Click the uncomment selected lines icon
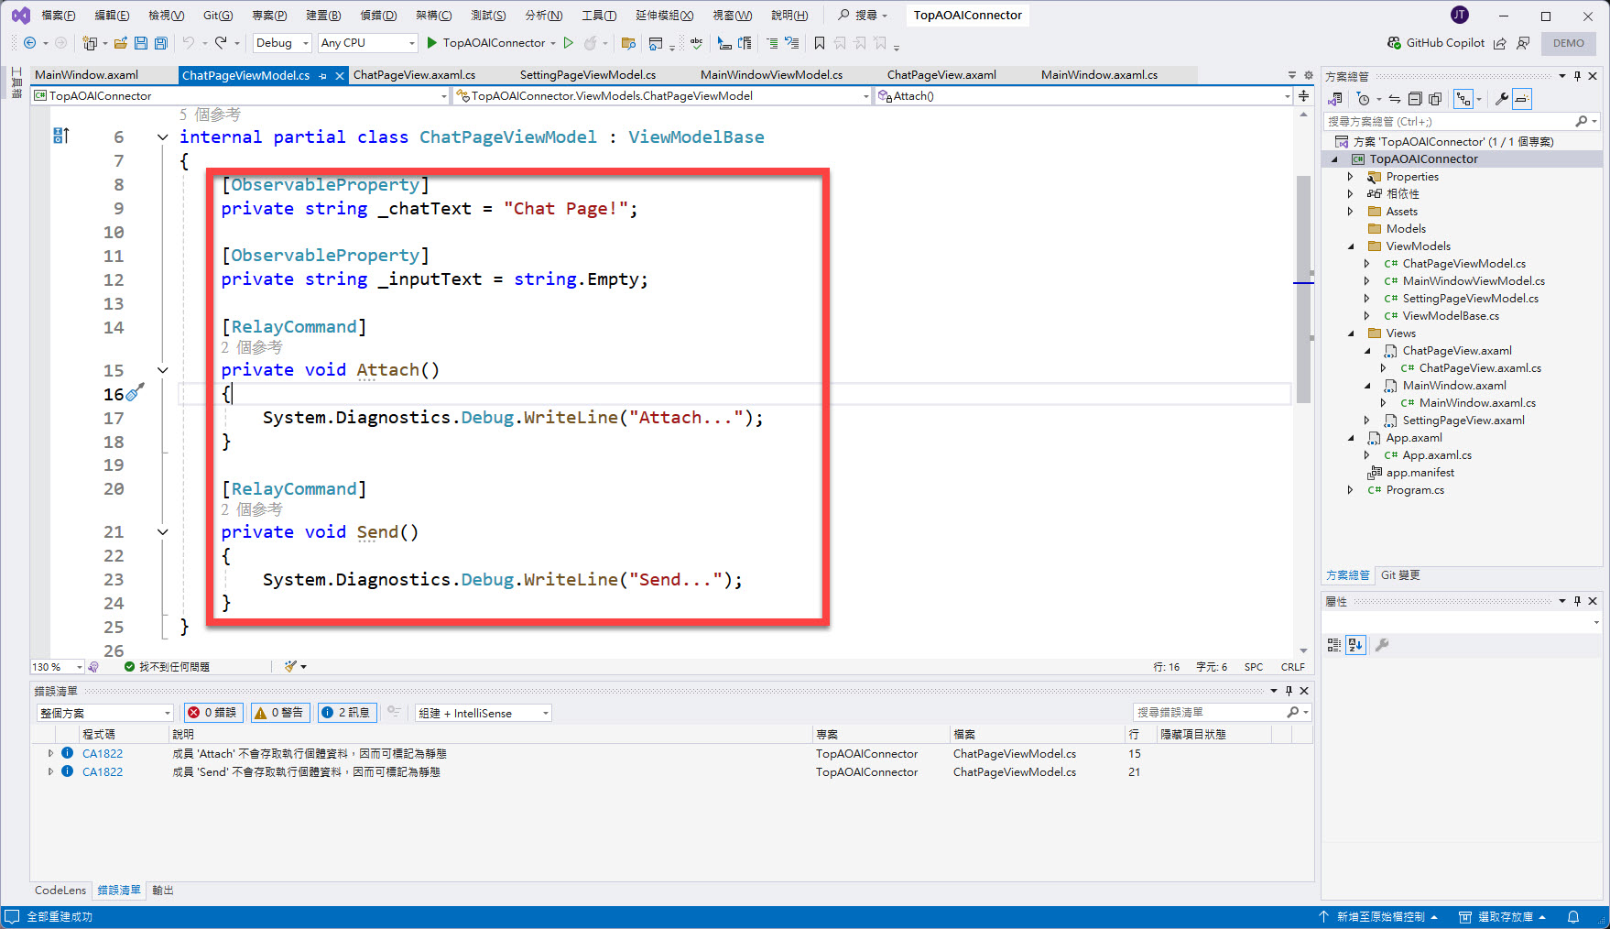1610x929 pixels. point(792,43)
